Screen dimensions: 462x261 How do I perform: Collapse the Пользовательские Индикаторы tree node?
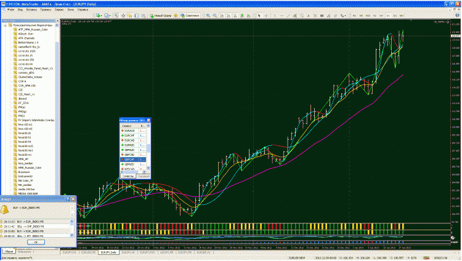[5, 25]
